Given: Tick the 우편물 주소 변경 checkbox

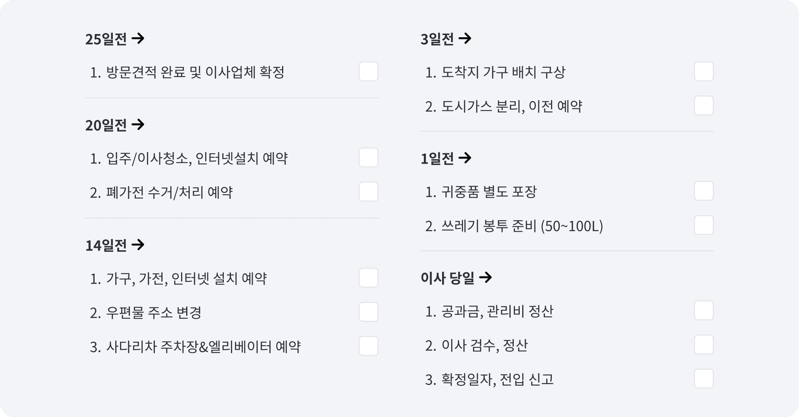Looking at the screenshot, I should pos(368,312).
